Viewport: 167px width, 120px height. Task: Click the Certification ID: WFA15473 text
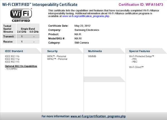tap(141, 4)
